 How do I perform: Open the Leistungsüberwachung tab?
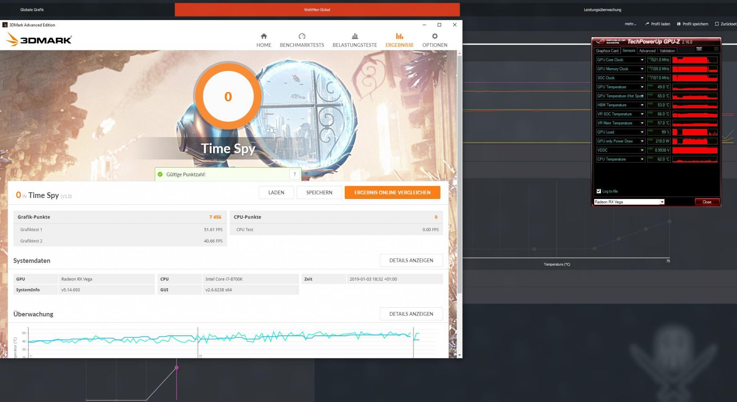tap(602, 10)
